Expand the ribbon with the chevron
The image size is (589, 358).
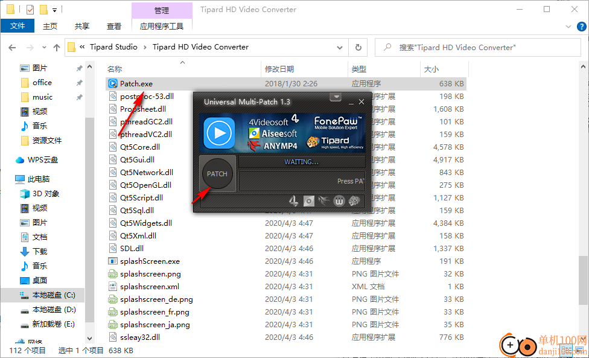[x=568, y=27]
